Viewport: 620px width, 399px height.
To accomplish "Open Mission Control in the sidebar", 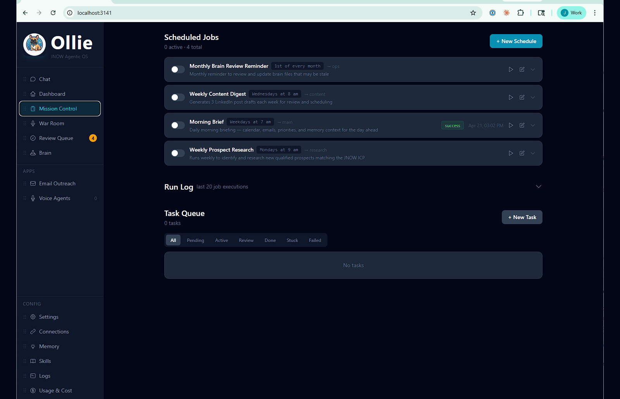I will point(60,109).
